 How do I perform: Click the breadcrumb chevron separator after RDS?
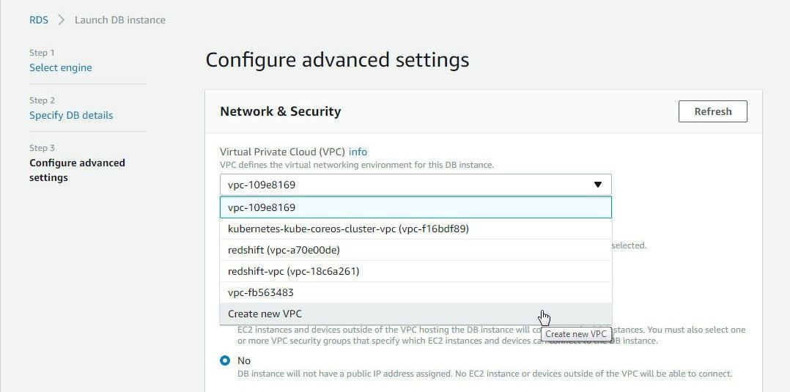[62, 21]
